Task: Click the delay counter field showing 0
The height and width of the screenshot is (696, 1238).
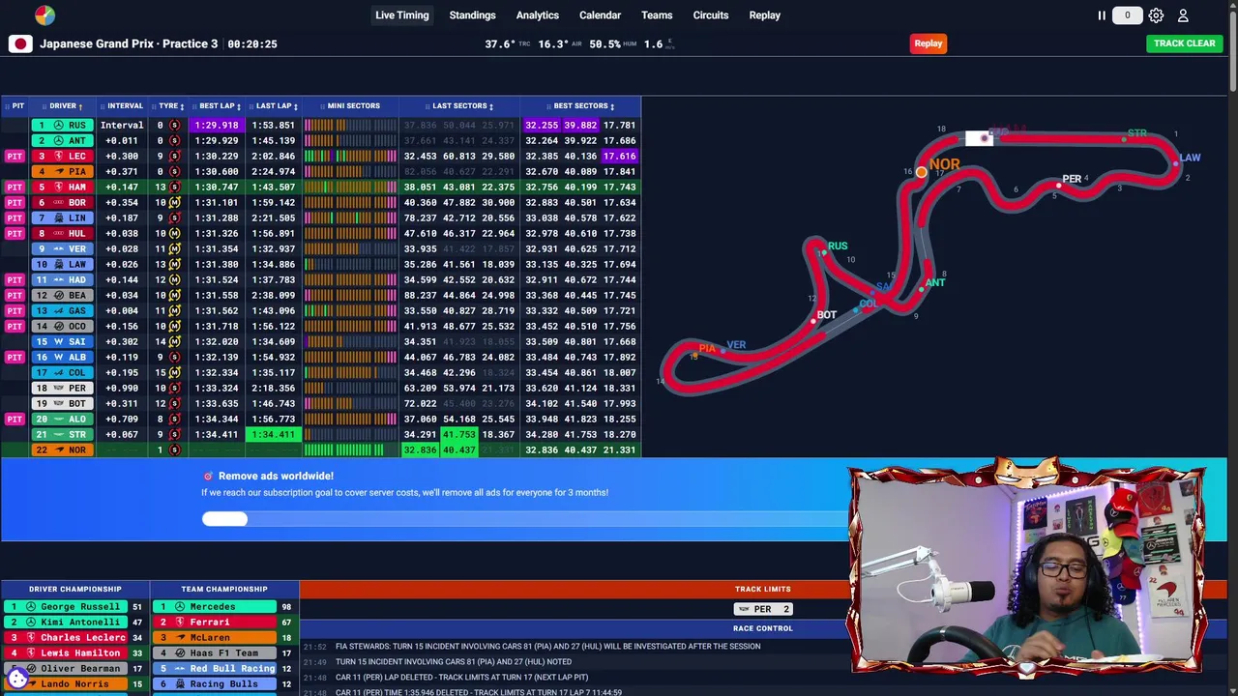Action: pyautogui.click(x=1127, y=15)
